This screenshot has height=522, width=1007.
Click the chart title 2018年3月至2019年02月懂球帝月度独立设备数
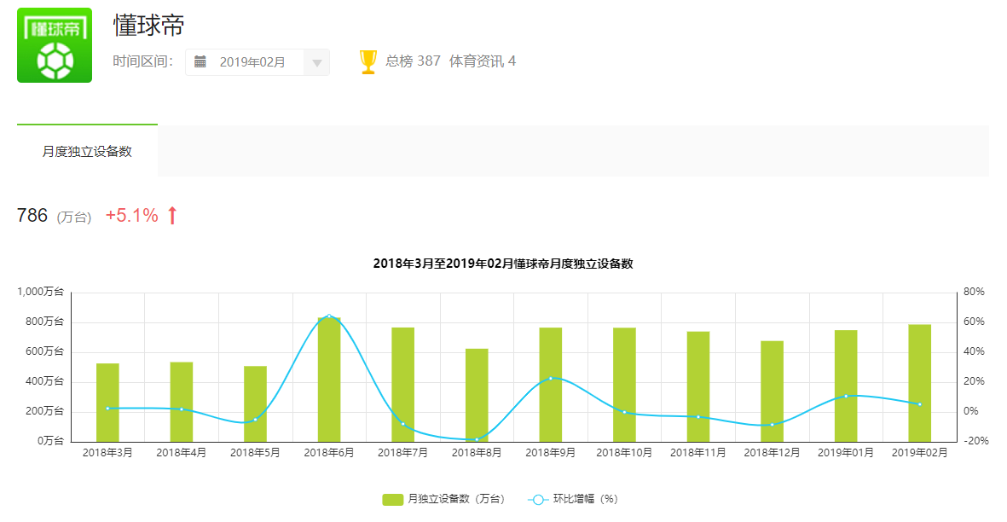(503, 264)
